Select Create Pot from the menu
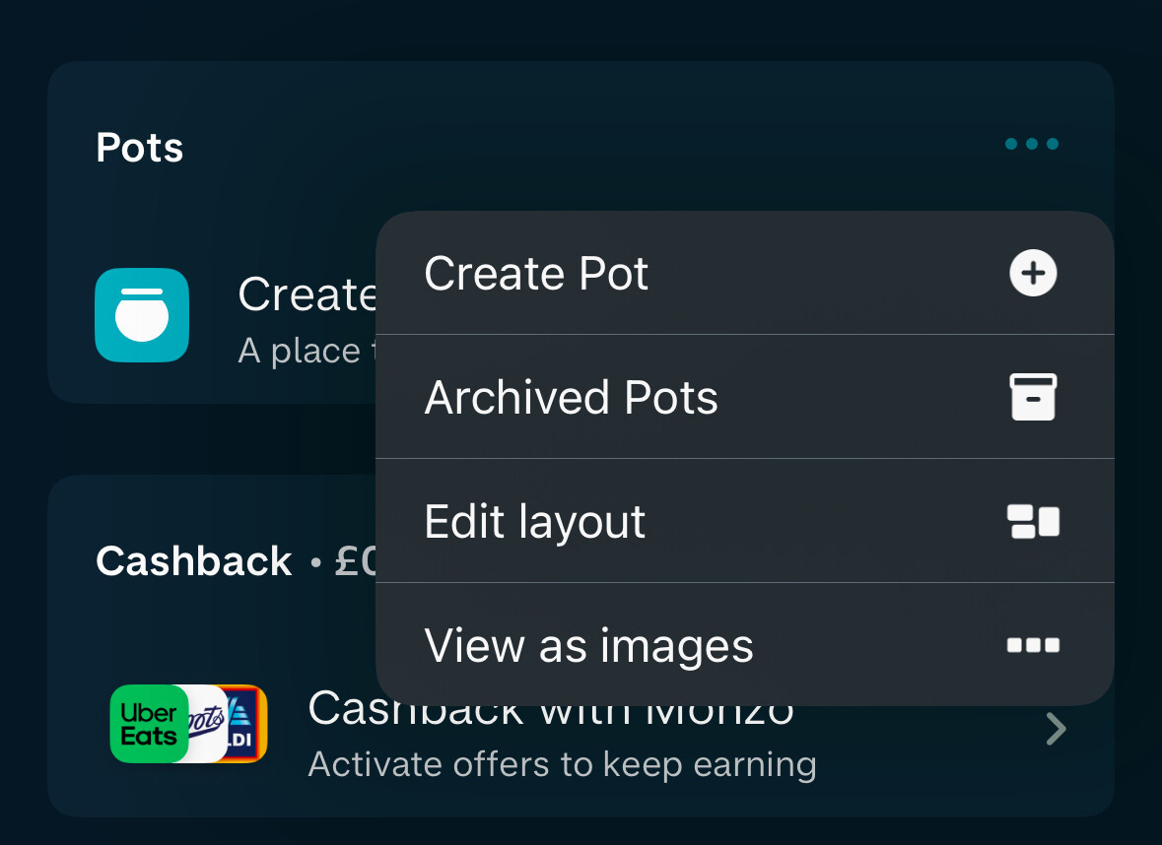The width and height of the screenshot is (1162, 845). 745,273
